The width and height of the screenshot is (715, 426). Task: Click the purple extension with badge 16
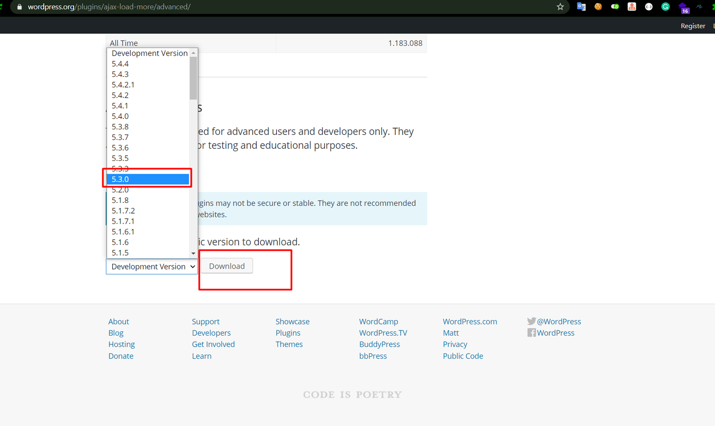(x=683, y=8)
